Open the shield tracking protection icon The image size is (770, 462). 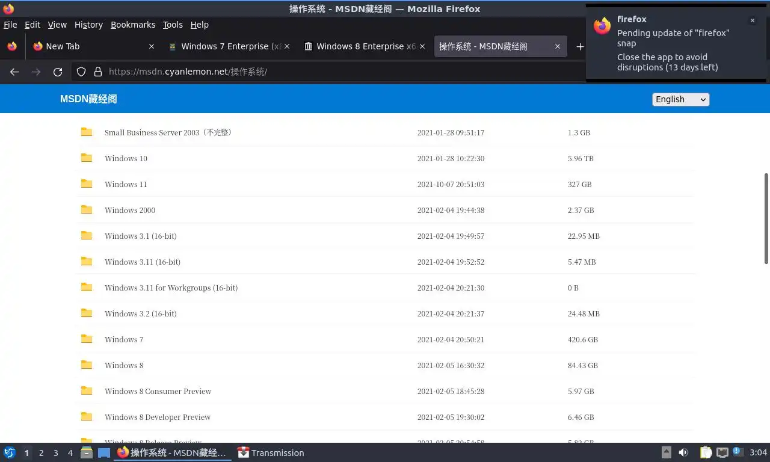(81, 72)
